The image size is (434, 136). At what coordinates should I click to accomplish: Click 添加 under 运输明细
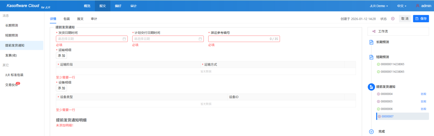(61, 56)
